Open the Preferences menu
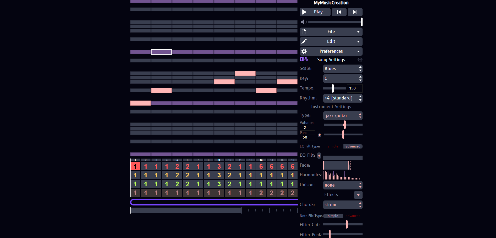Image resolution: width=496 pixels, height=238 pixels. [331, 51]
